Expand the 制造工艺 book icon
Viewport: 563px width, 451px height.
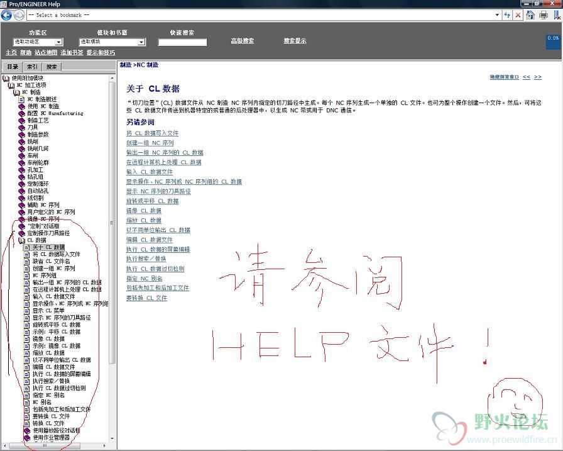21,120
